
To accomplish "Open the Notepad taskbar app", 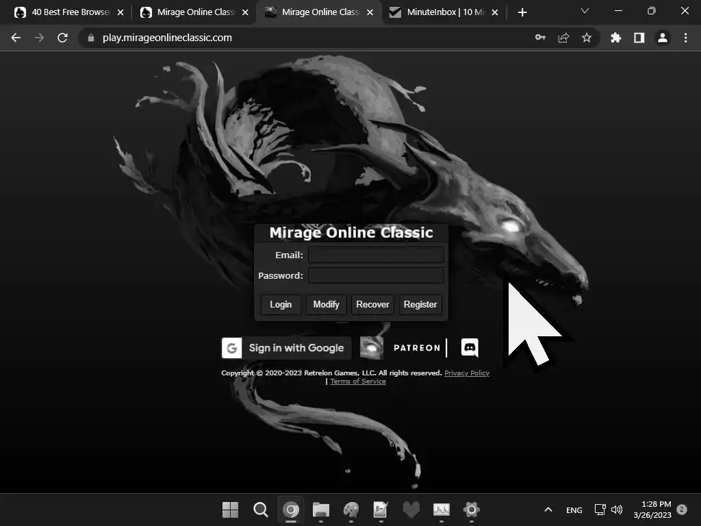I will 381,510.
